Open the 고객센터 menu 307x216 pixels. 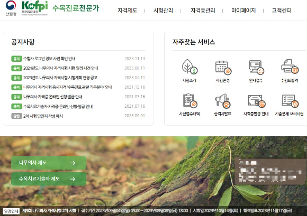coord(282,11)
